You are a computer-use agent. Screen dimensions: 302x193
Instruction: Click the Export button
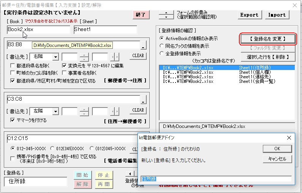coord(250,15)
